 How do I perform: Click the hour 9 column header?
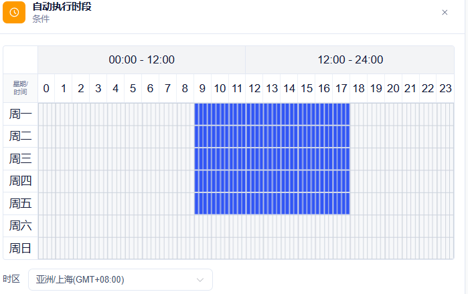pyautogui.click(x=202, y=88)
